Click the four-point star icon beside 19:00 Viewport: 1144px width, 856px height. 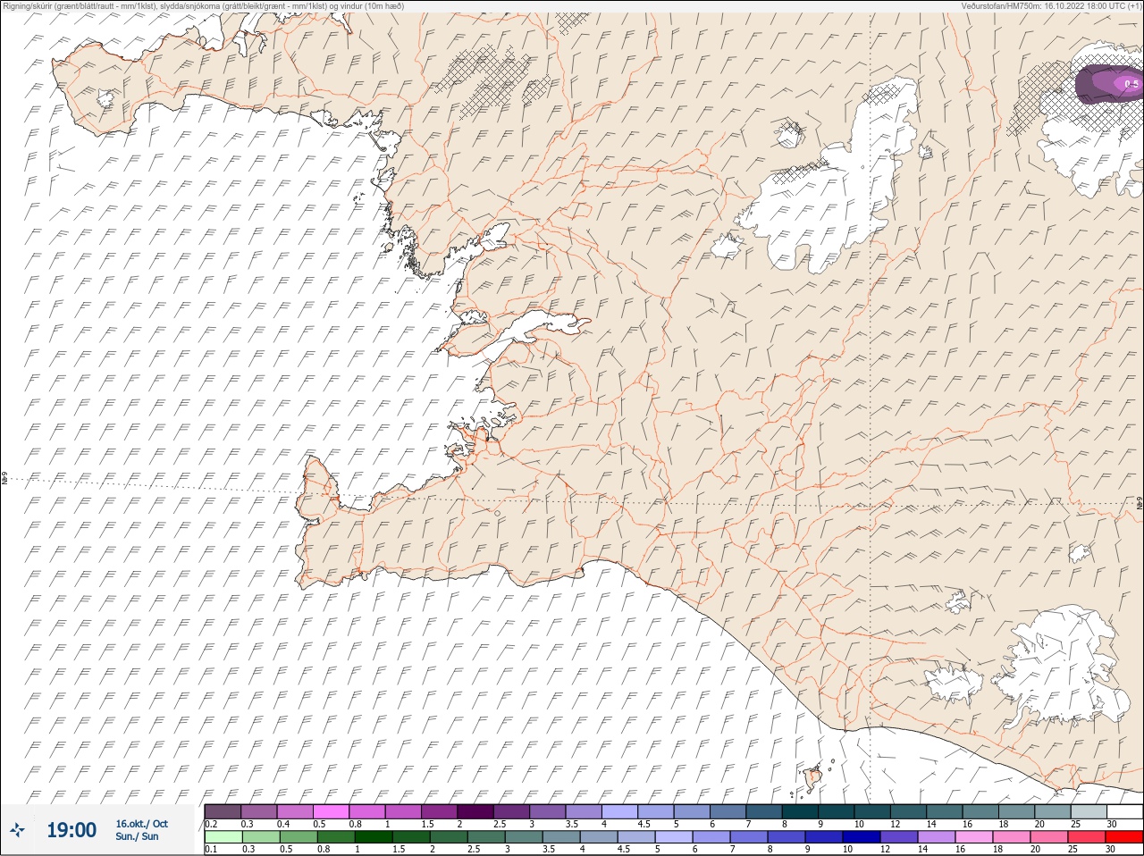(18, 830)
